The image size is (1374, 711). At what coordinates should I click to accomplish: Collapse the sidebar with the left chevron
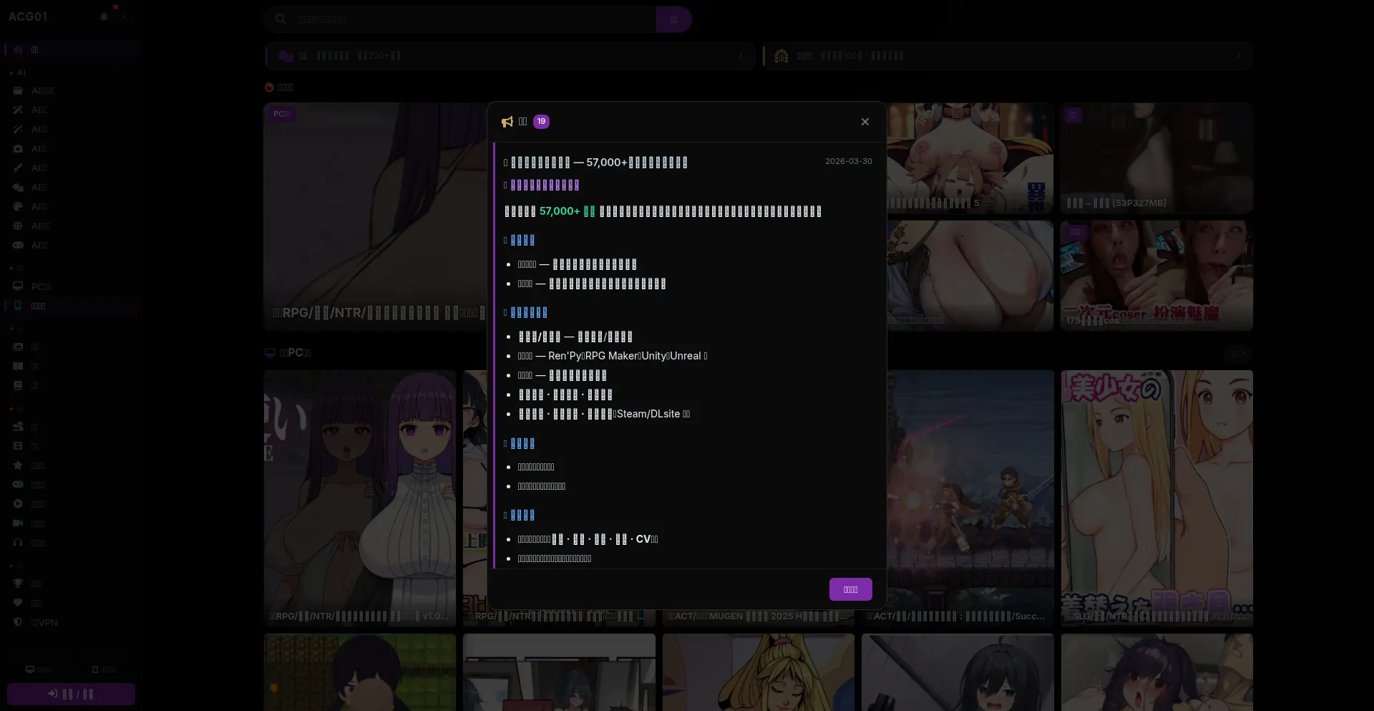(125, 16)
